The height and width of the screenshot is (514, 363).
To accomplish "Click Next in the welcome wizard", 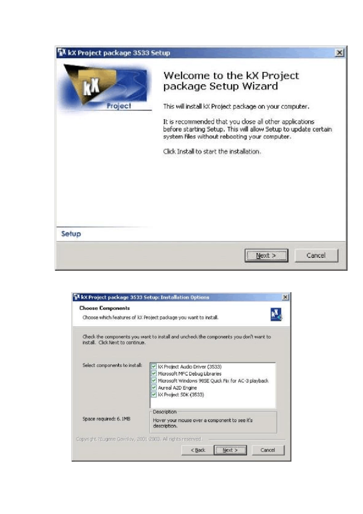I will [x=266, y=255].
